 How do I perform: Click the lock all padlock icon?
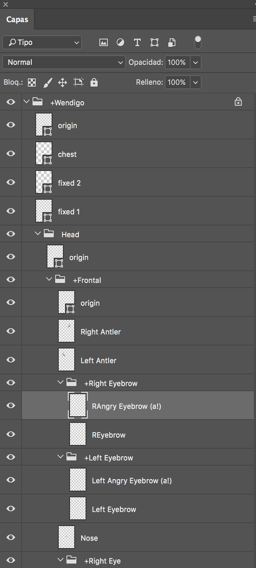pyautogui.click(x=94, y=82)
